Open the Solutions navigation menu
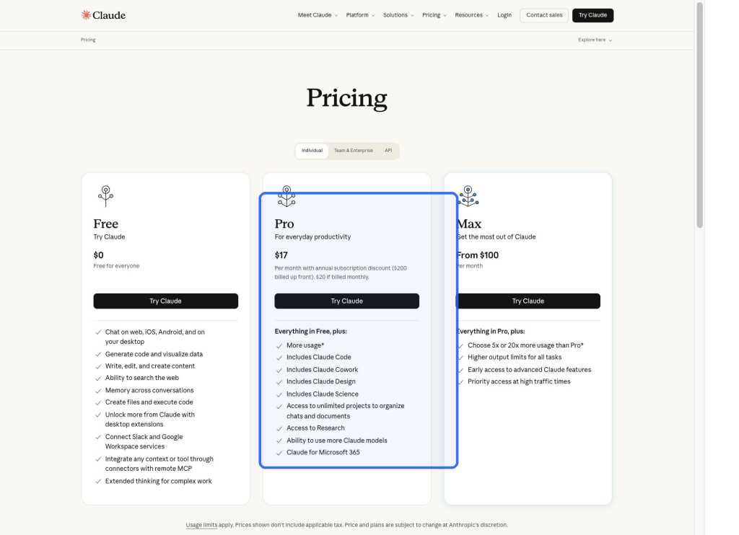 398,15
